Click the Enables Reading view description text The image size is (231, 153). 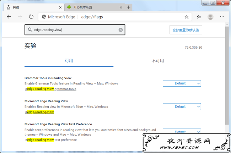[x=66, y=106]
